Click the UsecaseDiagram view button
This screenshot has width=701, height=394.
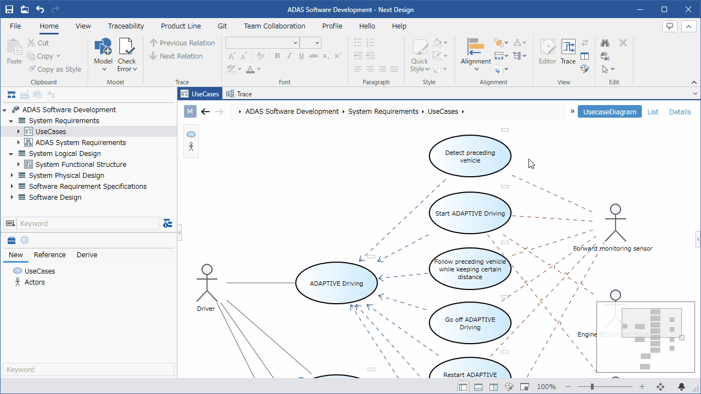pos(610,112)
